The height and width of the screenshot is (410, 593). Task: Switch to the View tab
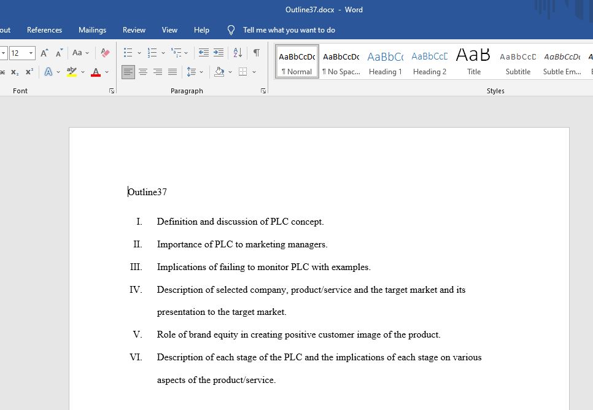(x=169, y=30)
